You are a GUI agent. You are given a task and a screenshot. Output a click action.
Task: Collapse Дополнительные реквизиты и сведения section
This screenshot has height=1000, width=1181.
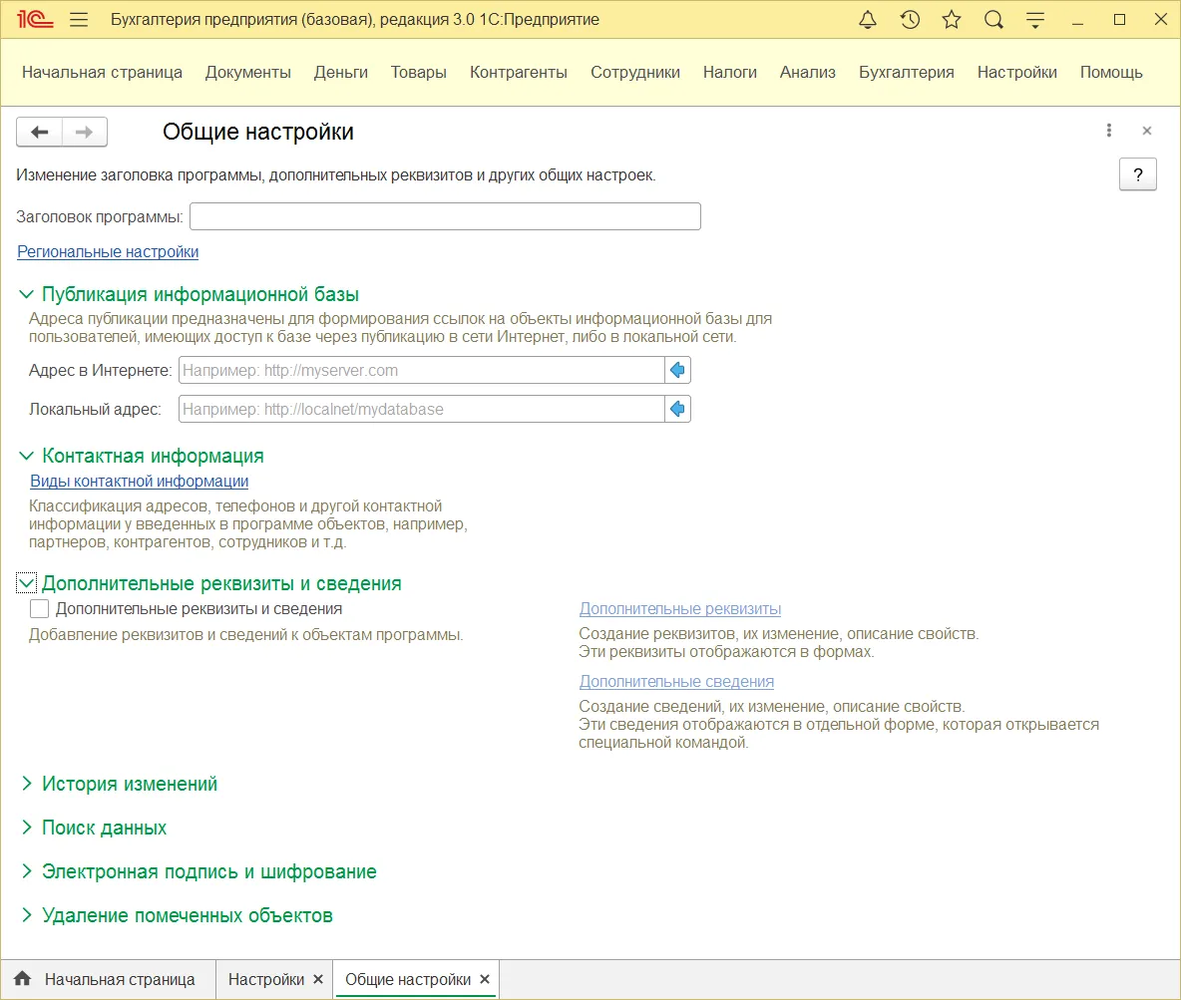click(x=26, y=583)
